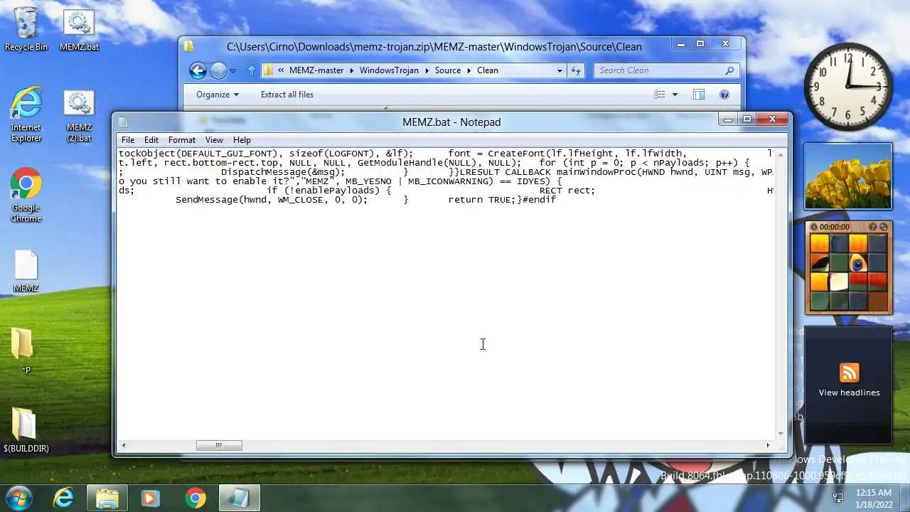Expand the chevron after Source breadcrumb
Image resolution: width=910 pixels, height=512 pixels.
coord(469,70)
